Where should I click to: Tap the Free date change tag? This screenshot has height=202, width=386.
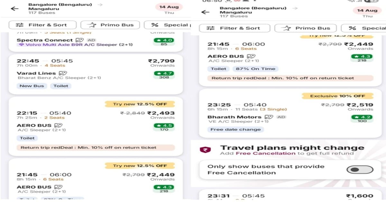(235, 130)
